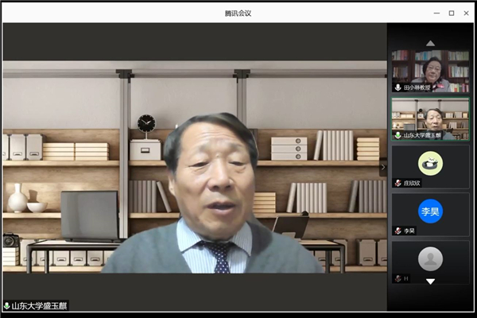Click the 山东大学盛玉麒 name label on main video
Viewport: 477px width, 318px height.
pyautogui.click(x=40, y=305)
